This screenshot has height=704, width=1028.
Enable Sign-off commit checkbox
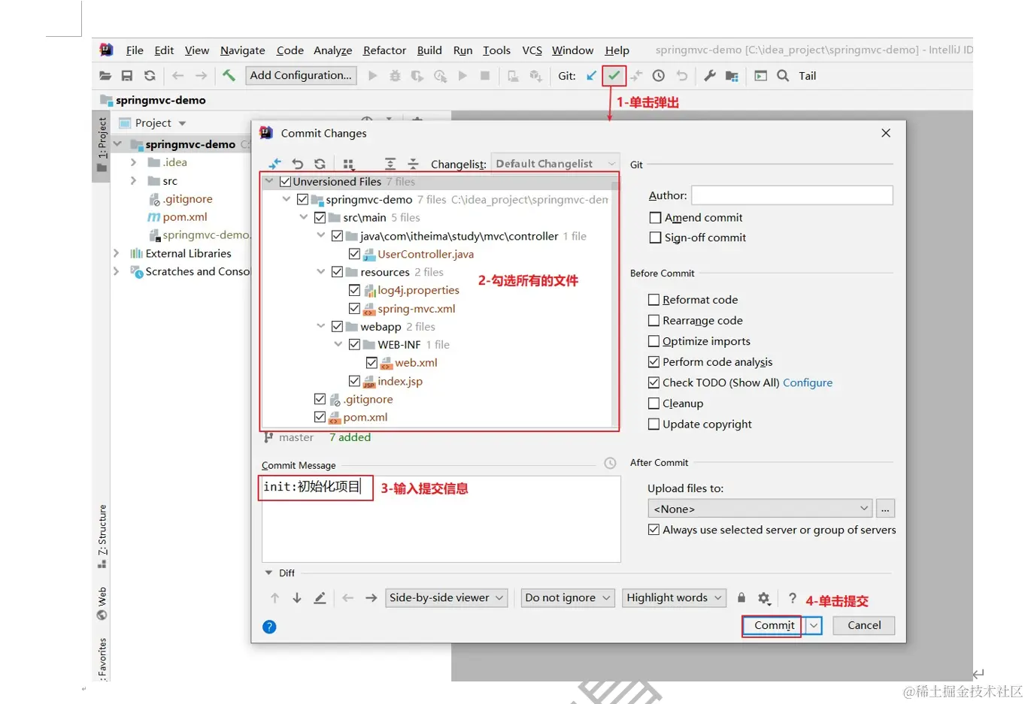(655, 237)
